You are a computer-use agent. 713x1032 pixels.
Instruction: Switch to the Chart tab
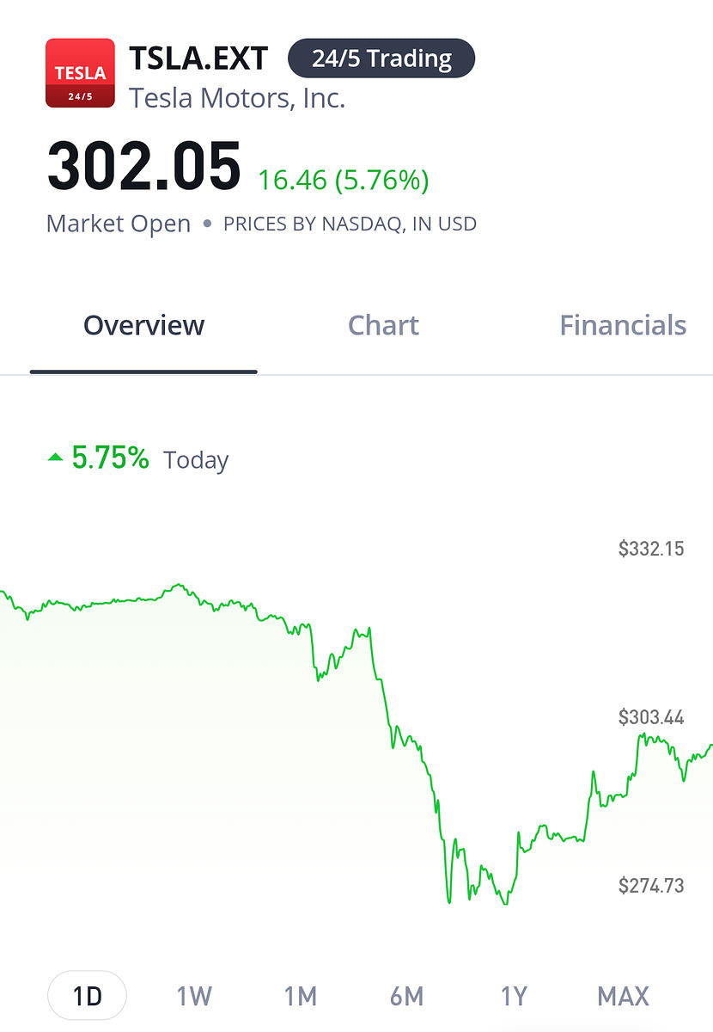[x=383, y=326]
